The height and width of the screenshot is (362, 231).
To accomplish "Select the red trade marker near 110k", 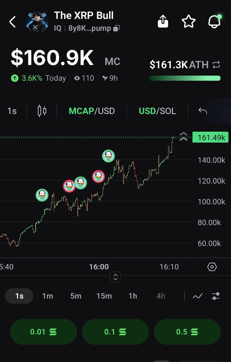I will coord(69,186).
